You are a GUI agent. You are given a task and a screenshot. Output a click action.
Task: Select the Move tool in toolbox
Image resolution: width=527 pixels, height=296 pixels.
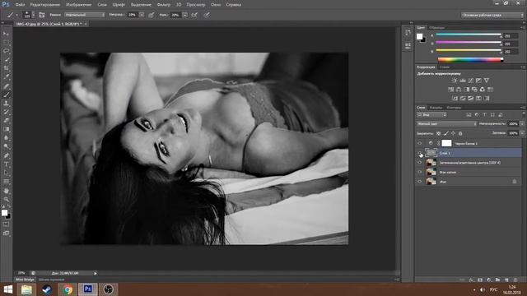click(x=6, y=34)
